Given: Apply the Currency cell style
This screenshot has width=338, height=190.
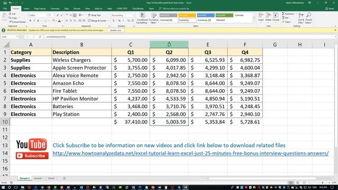Looking at the screenshot, I should [187, 20].
